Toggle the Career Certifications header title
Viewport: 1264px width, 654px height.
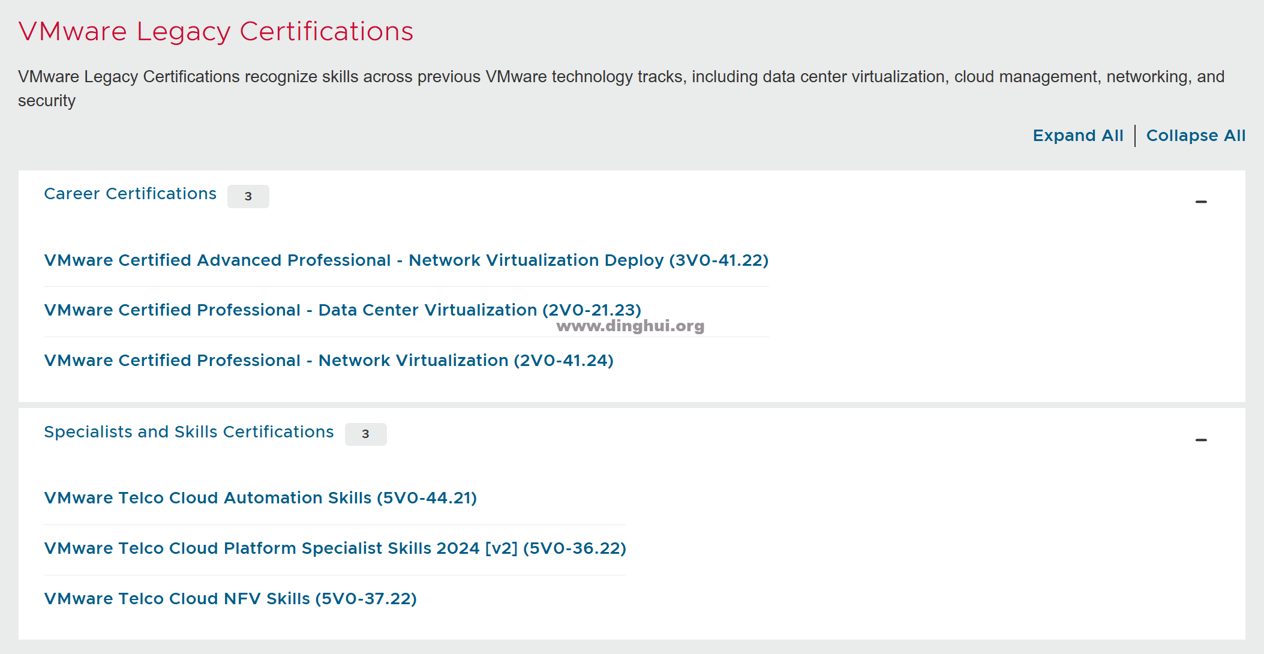coord(130,194)
